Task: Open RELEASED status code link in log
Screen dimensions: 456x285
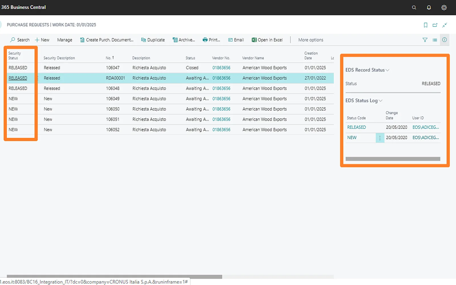Action: click(357, 127)
